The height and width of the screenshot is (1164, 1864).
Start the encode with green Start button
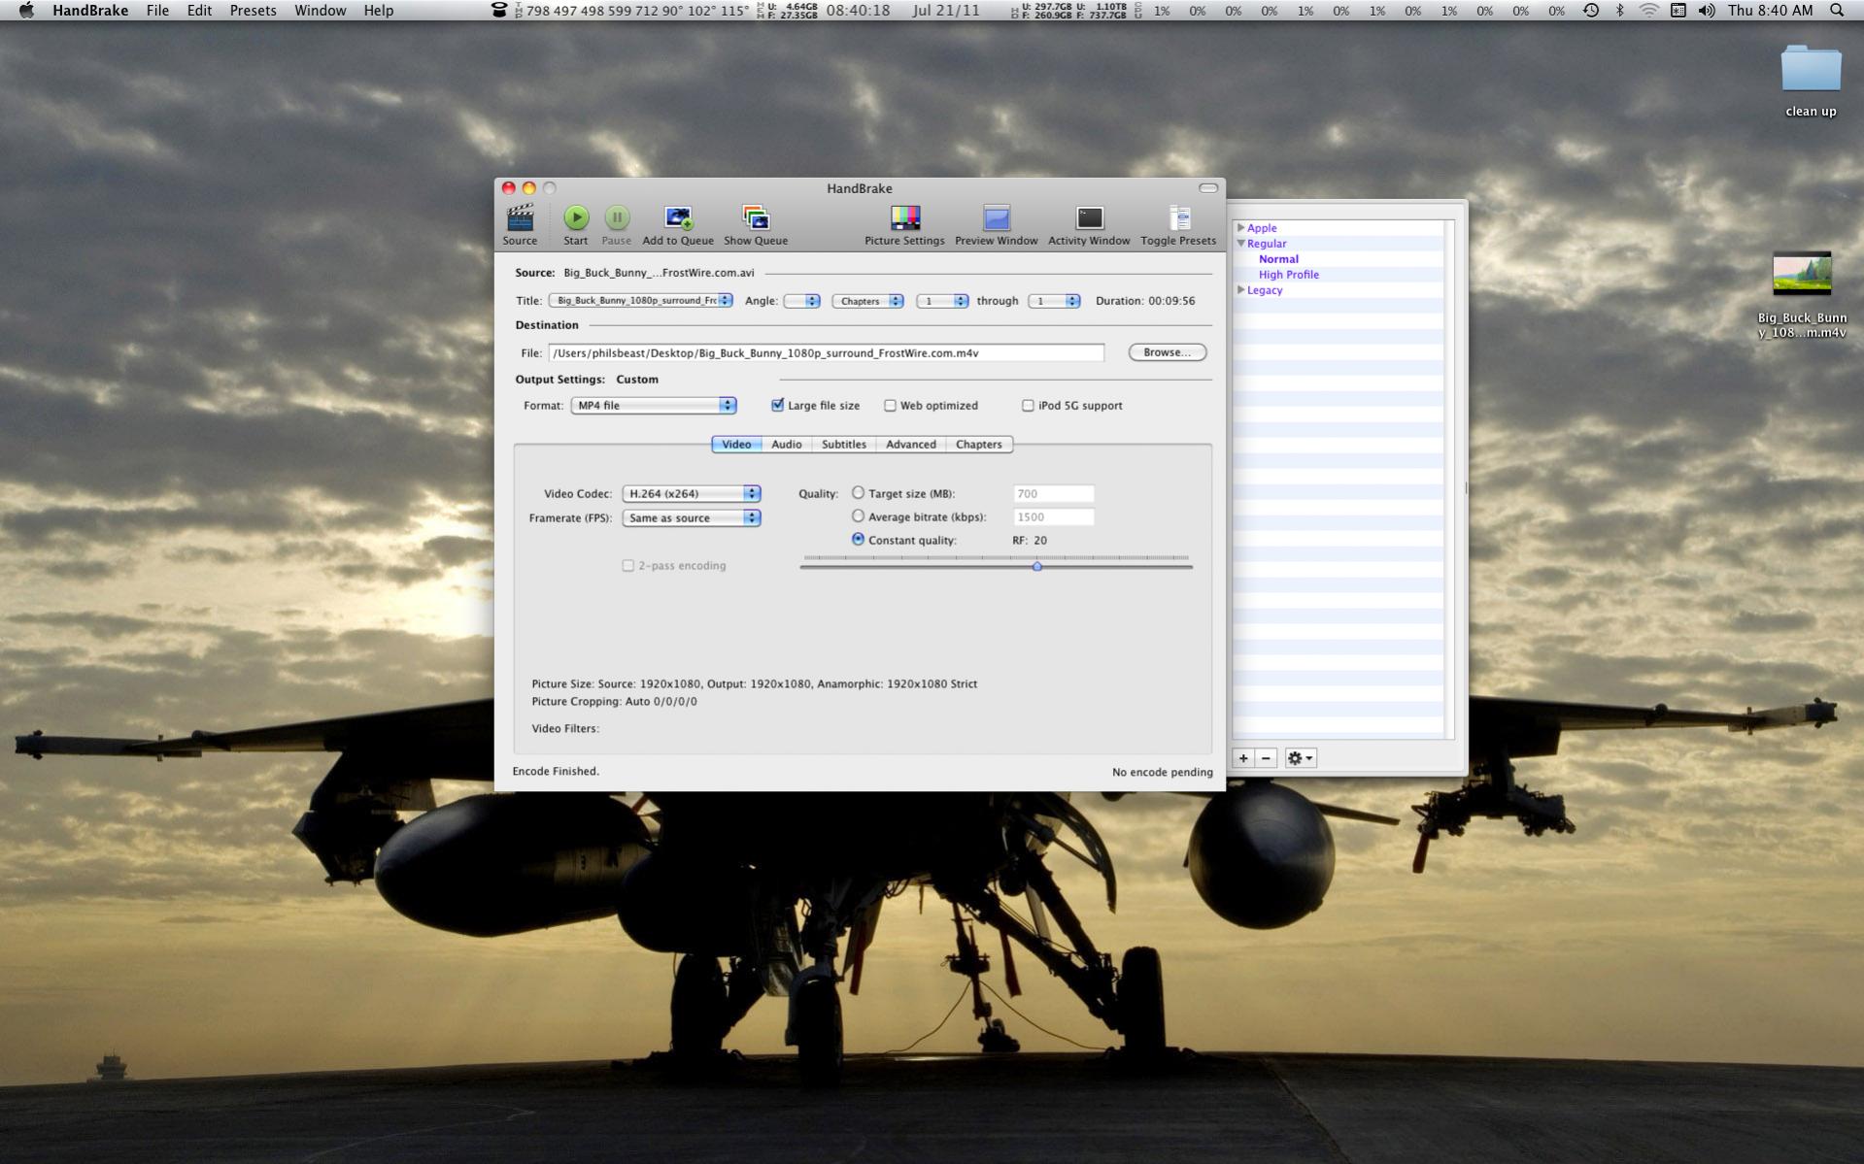[576, 218]
